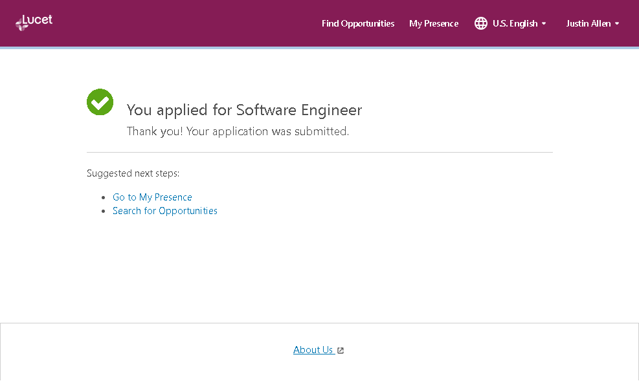Open the Find Opportunities menu item
This screenshot has height=381, width=639.
[357, 23]
